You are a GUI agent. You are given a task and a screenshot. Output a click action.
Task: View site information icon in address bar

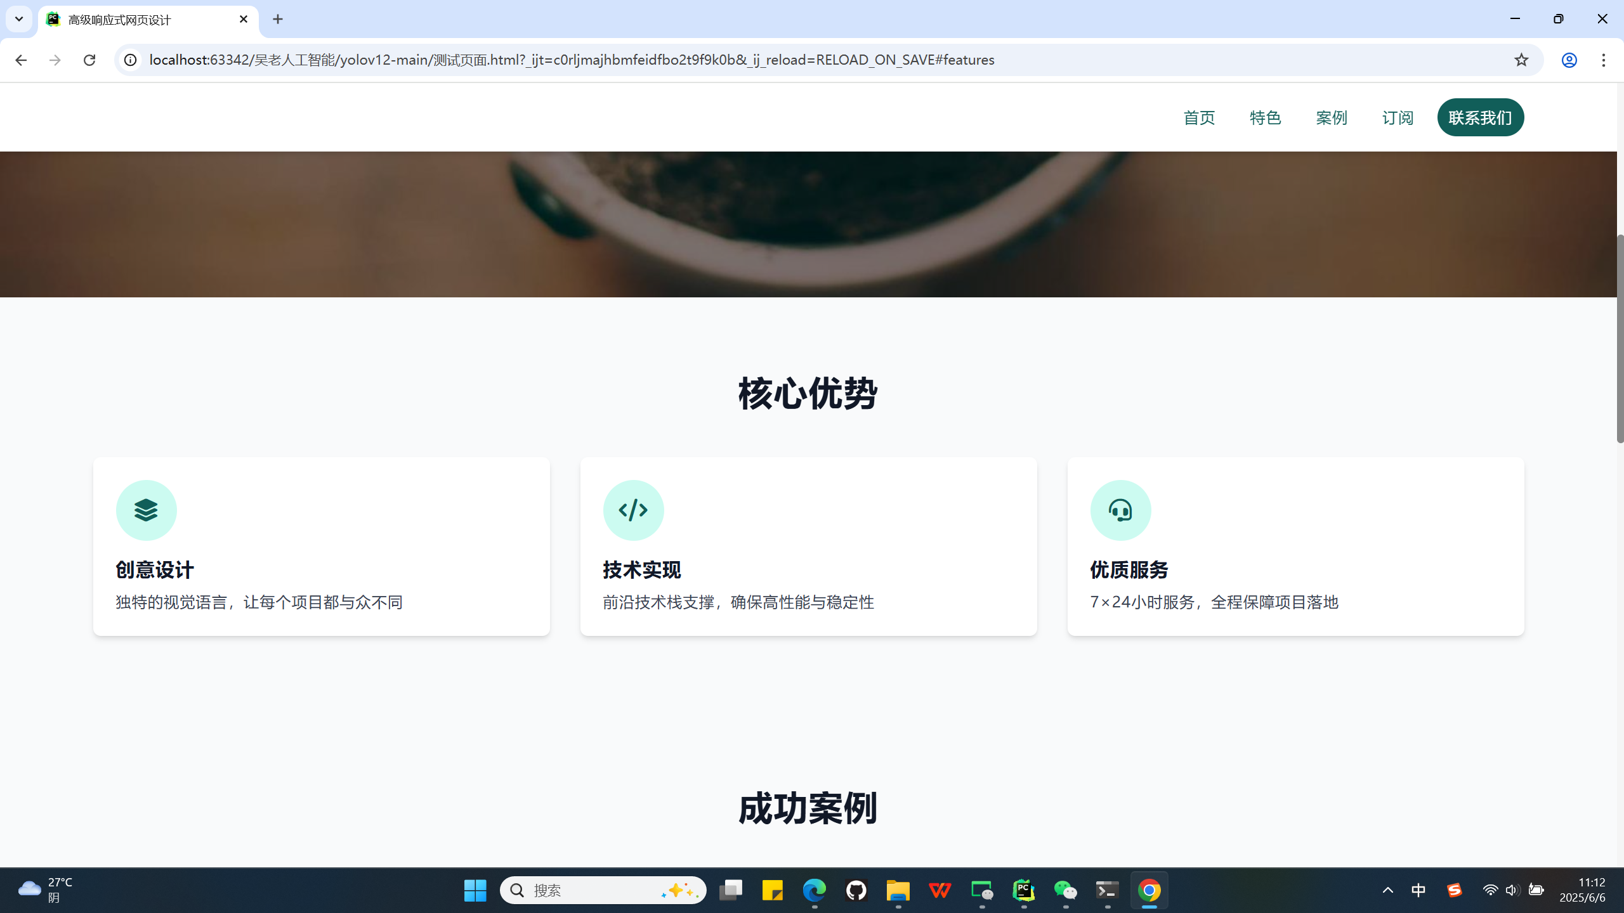point(130,60)
